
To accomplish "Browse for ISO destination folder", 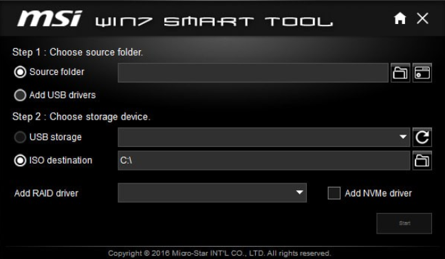I will pos(422,161).
